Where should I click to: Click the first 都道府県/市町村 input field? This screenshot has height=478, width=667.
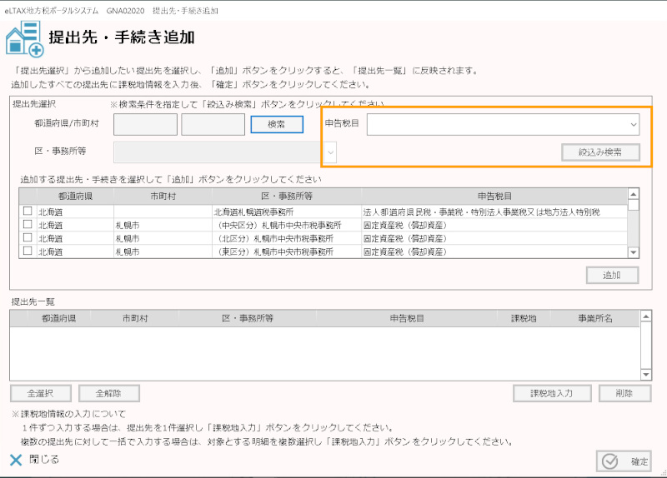click(145, 124)
